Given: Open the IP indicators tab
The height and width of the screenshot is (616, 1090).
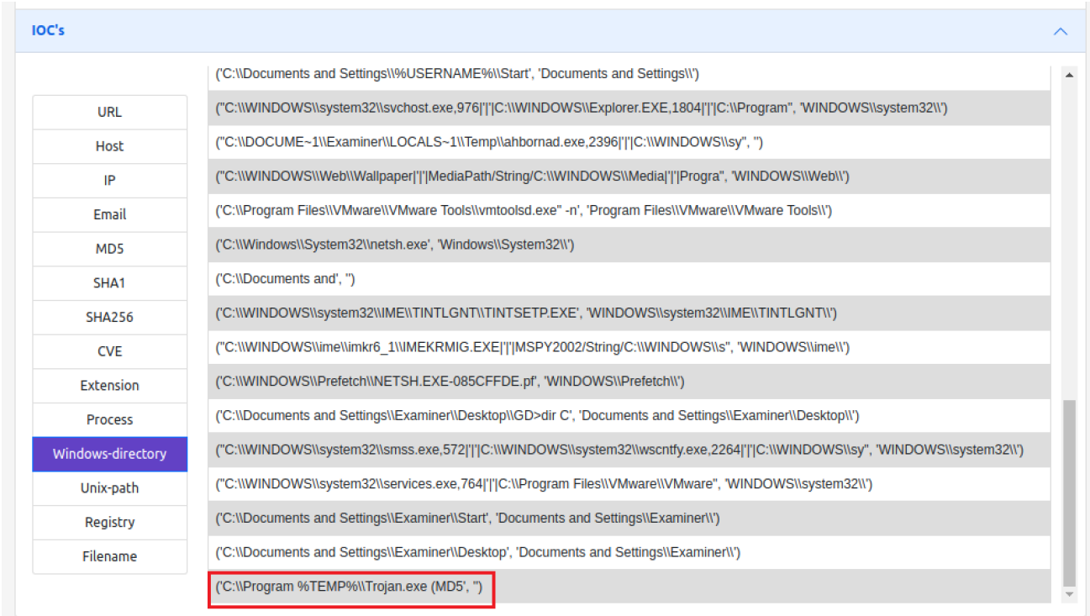Looking at the screenshot, I should [109, 181].
